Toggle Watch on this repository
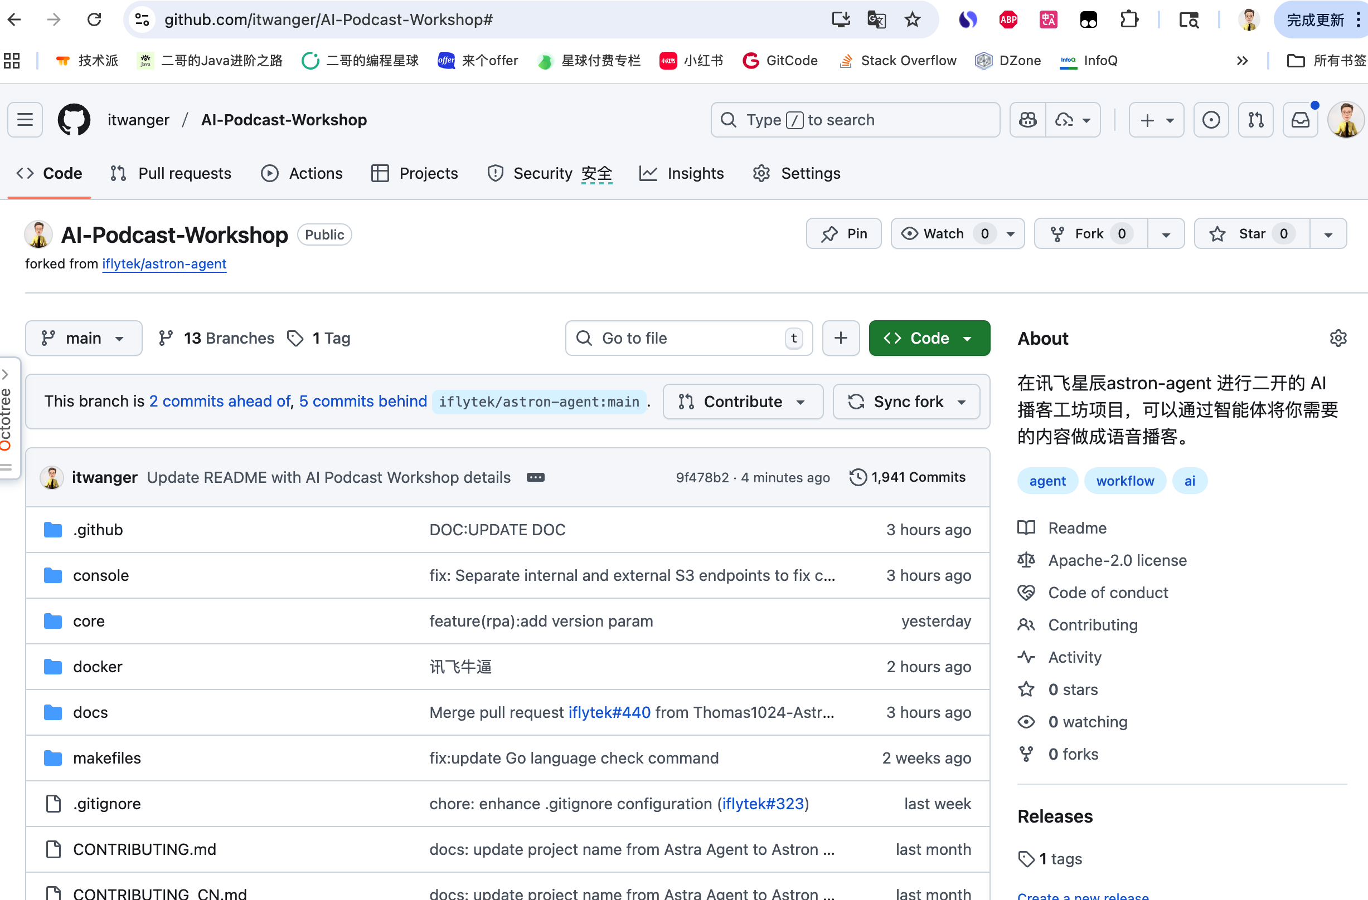Screen dimensions: 1368x900 (943, 234)
